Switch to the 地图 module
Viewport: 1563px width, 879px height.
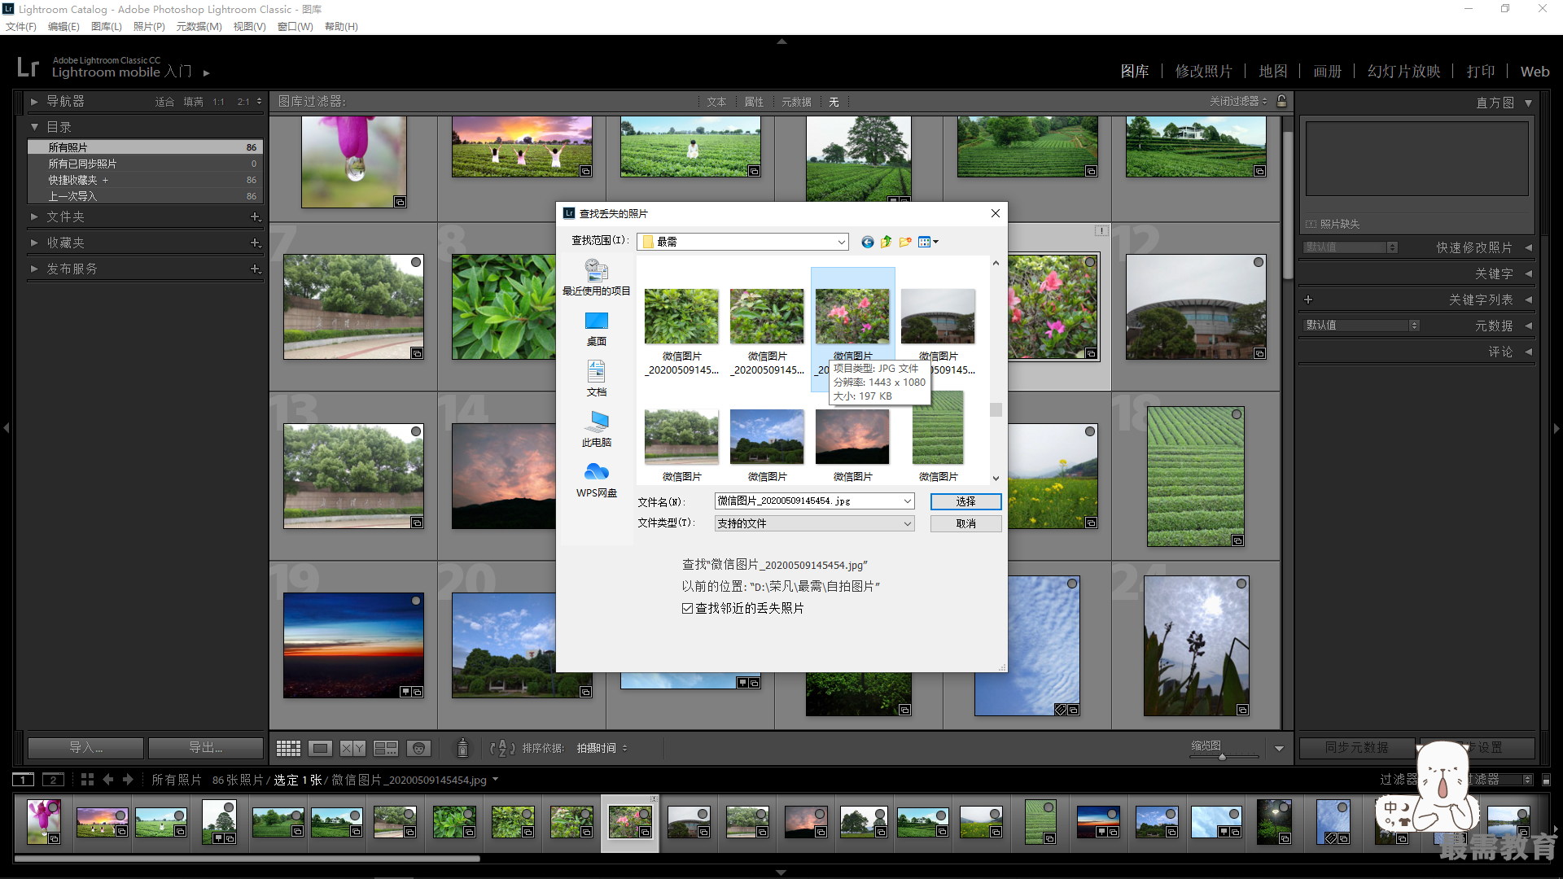click(1273, 72)
